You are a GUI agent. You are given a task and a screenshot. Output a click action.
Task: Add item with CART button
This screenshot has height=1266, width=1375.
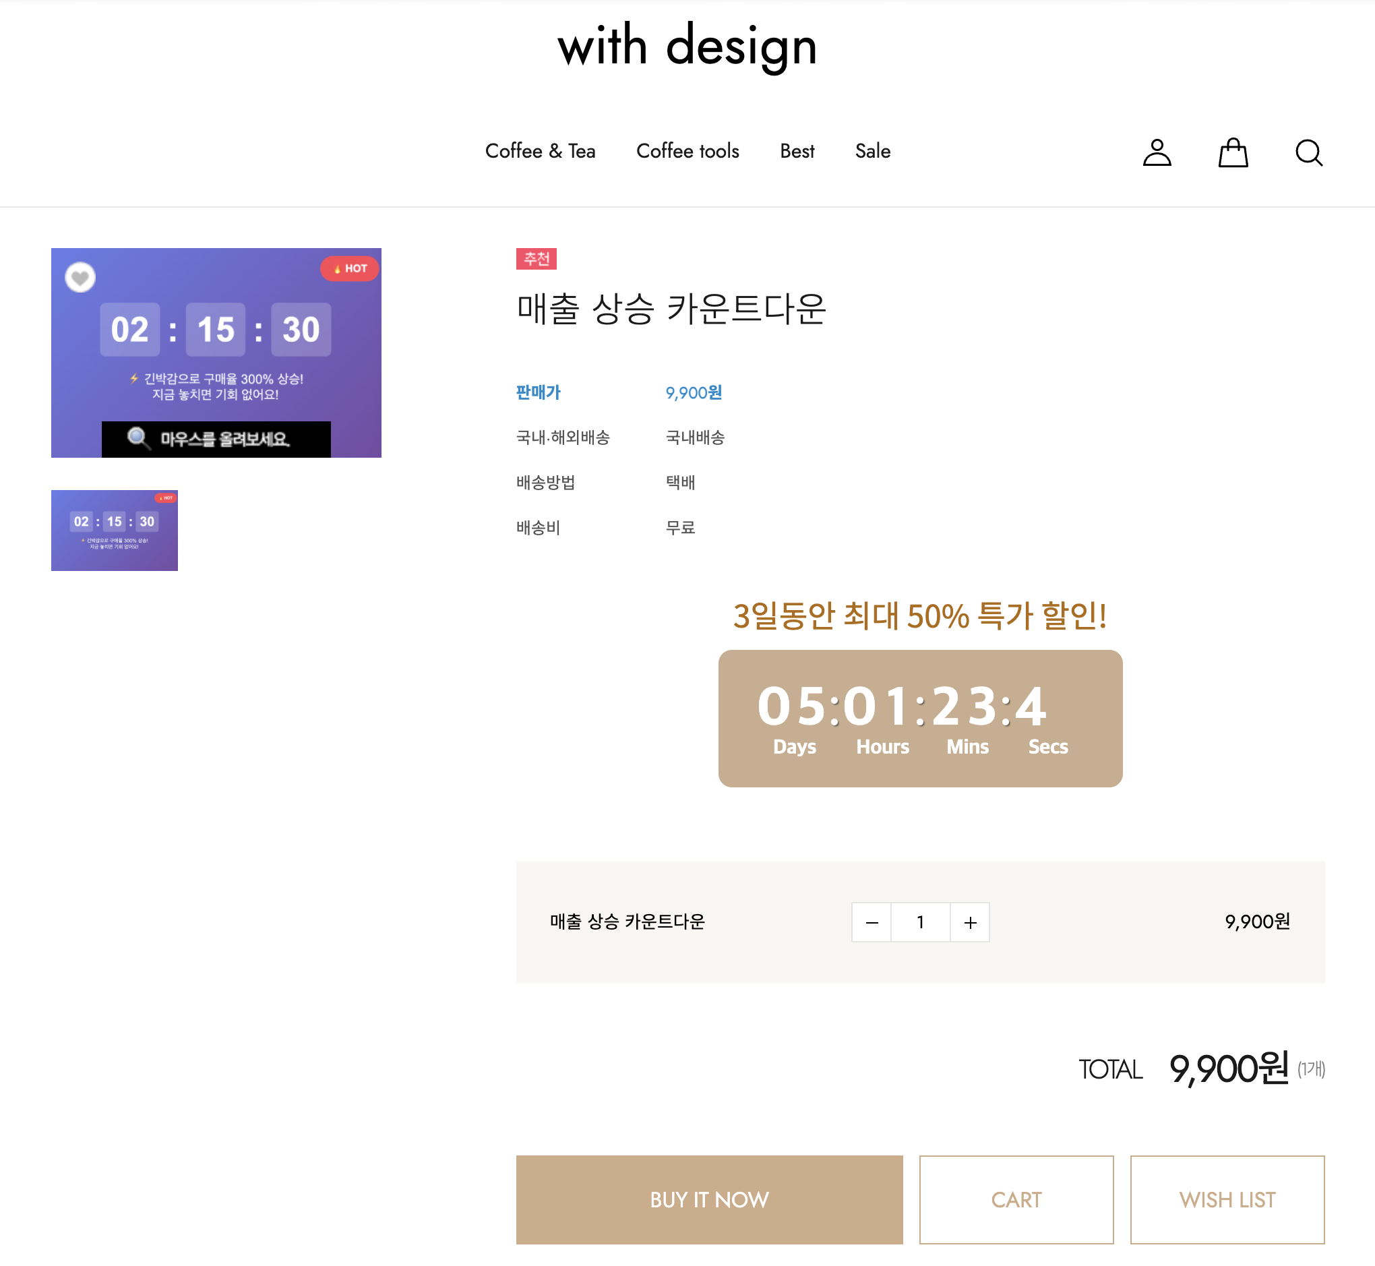1016,1199
